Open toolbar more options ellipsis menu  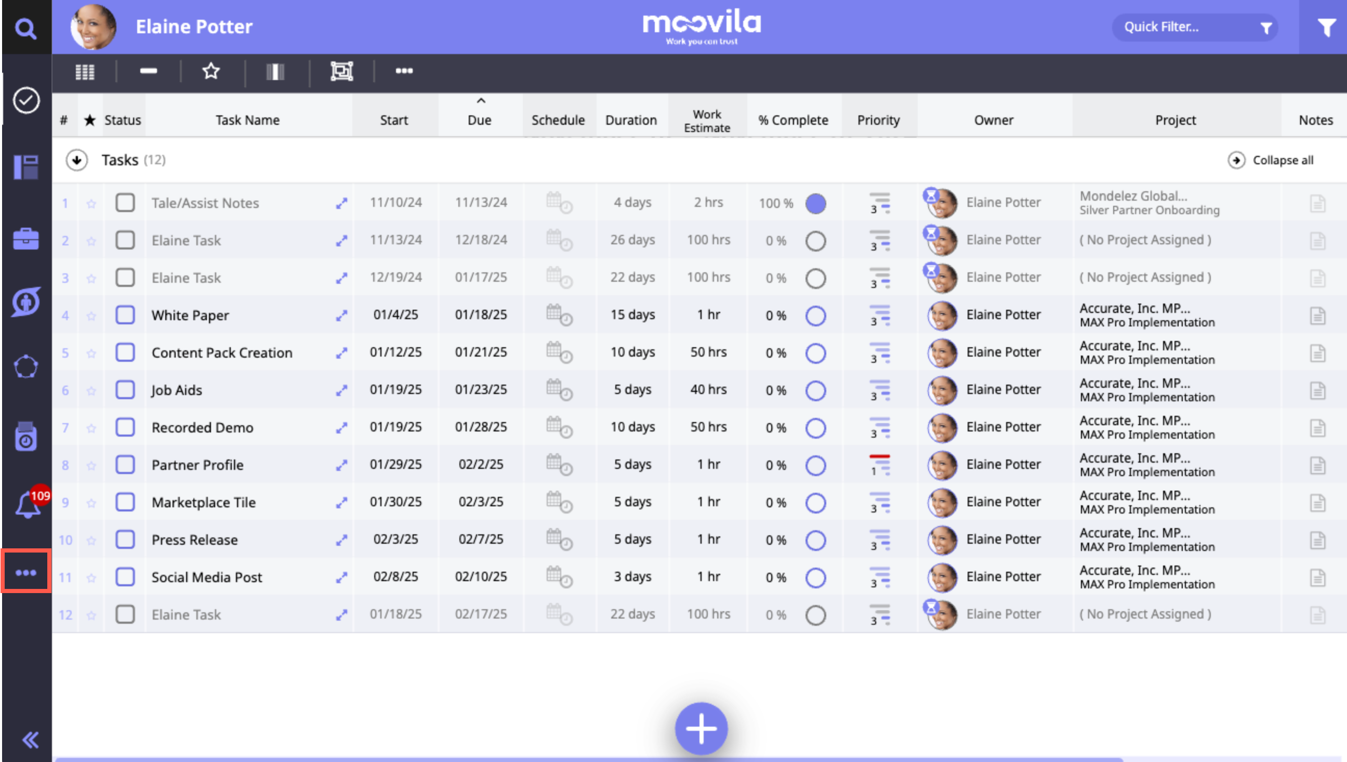pyautogui.click(x=404, y=71)
